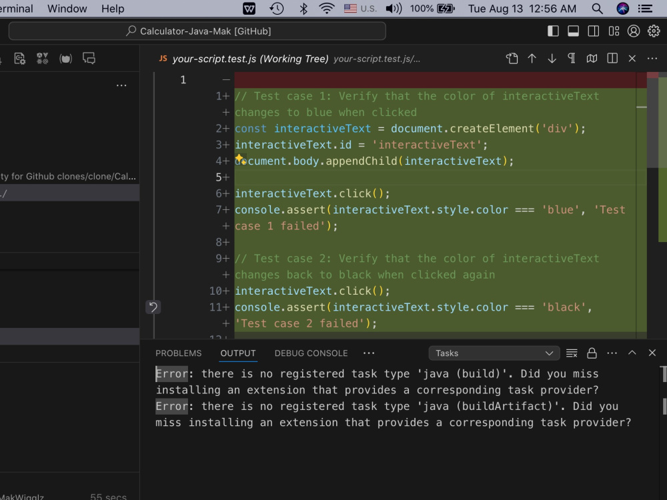This screenshot has height=500, width=667.
Task: Toggle the secondary side bar layout icon
Action: pyautogui.click(x=594, y=31)
